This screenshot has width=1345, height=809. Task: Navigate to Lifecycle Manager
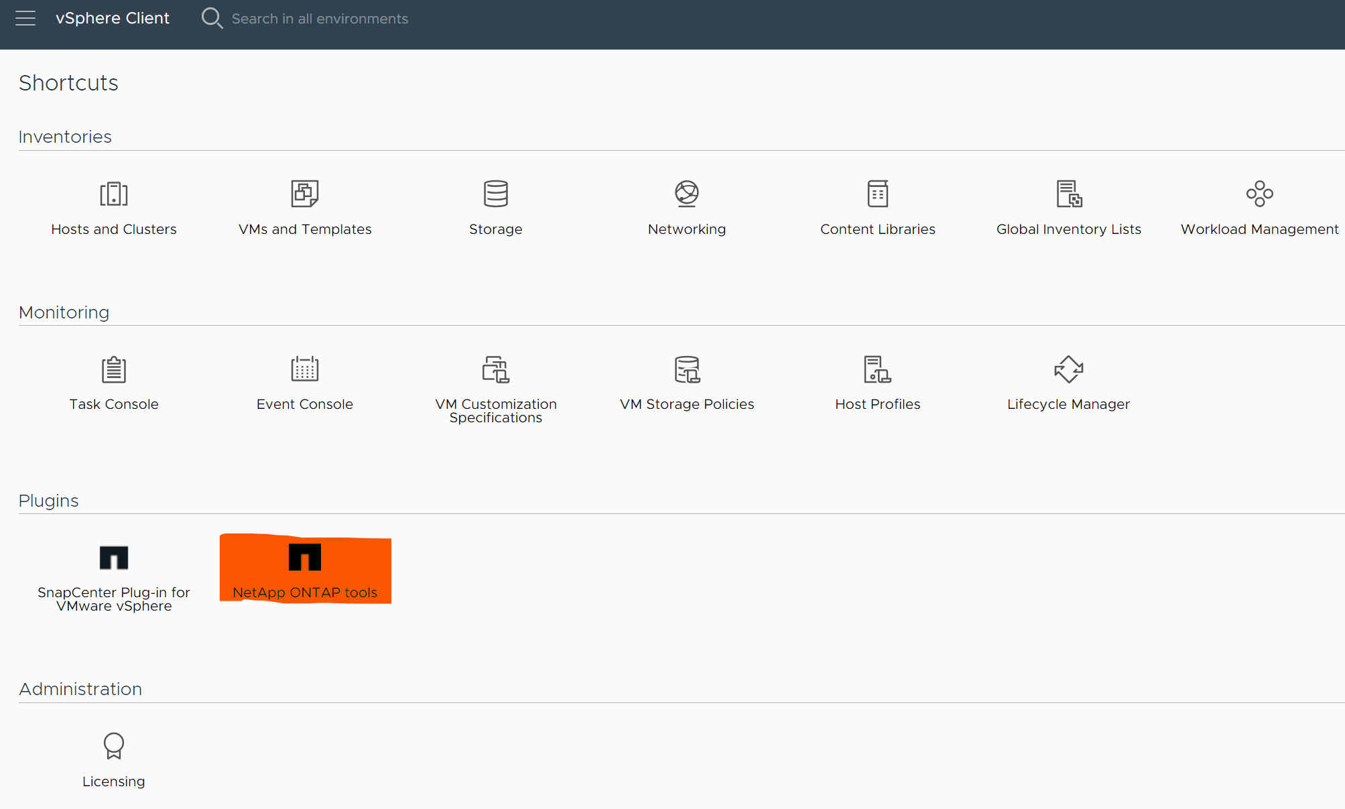tap(1068, 381)
